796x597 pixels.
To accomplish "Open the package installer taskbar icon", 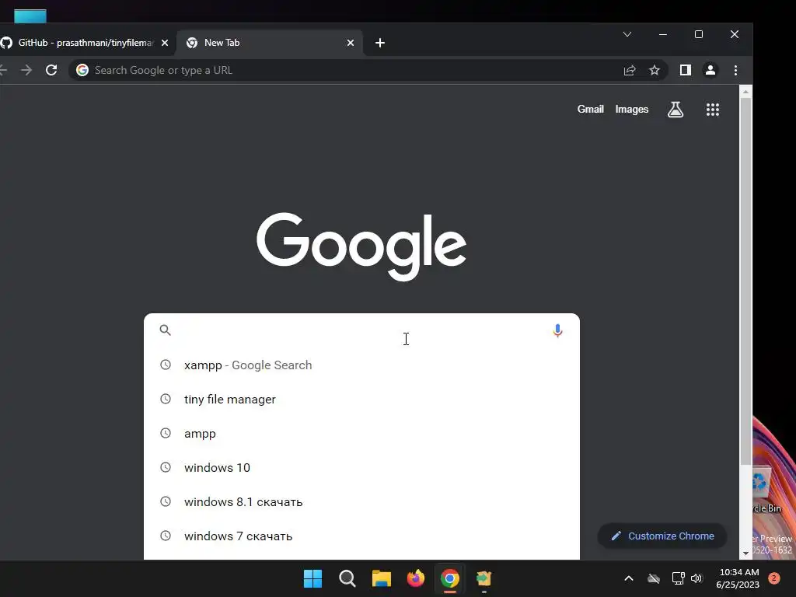I will click(484, 578).
